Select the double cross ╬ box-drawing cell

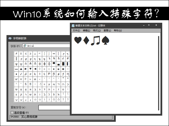pos(49,64)
